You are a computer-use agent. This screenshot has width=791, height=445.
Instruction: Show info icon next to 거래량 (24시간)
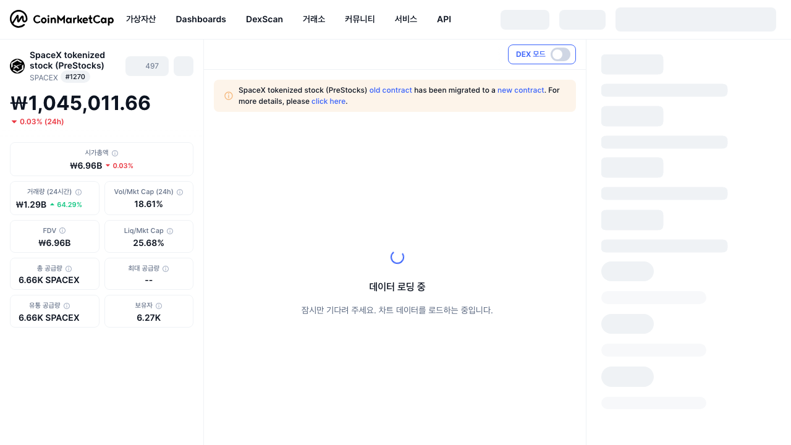point(78,192)
